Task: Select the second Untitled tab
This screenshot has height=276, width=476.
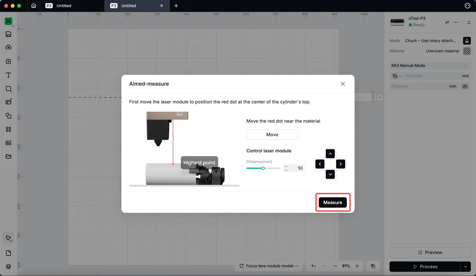Action: click(129, 6)
